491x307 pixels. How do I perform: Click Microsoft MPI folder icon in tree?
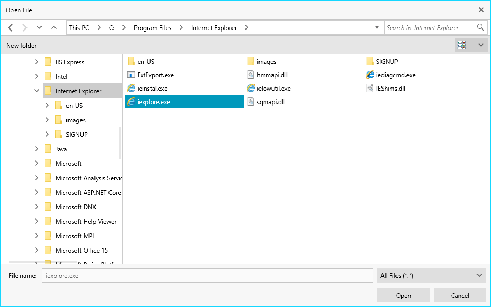click(48, 236)
